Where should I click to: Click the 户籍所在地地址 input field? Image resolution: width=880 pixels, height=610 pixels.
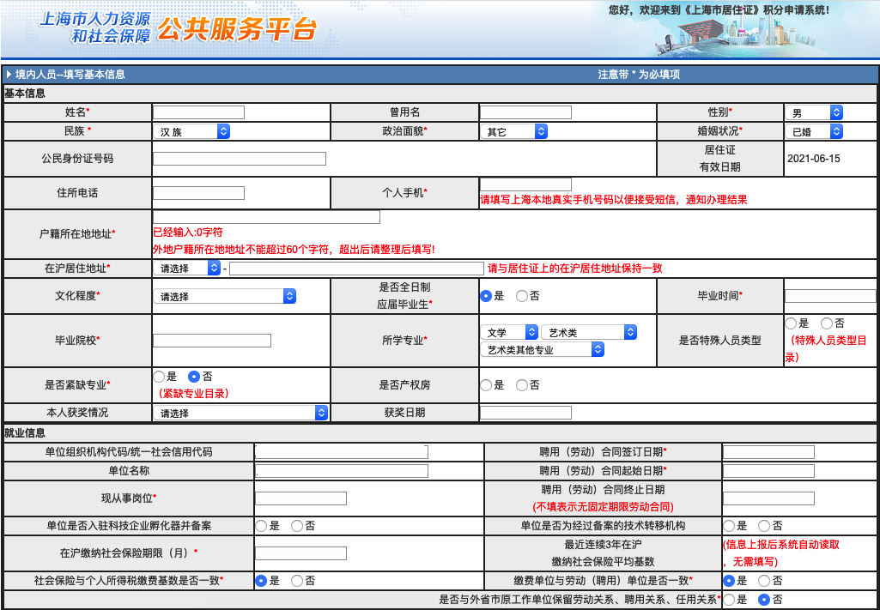tap(266, 217)
